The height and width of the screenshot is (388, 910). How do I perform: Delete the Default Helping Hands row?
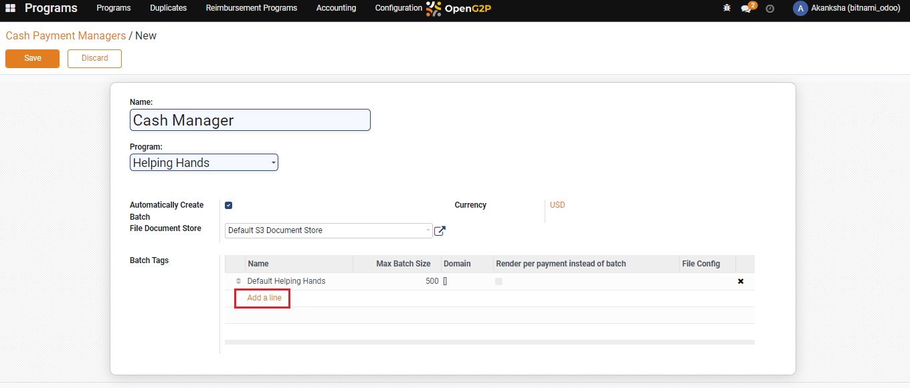tap(741, 281)
